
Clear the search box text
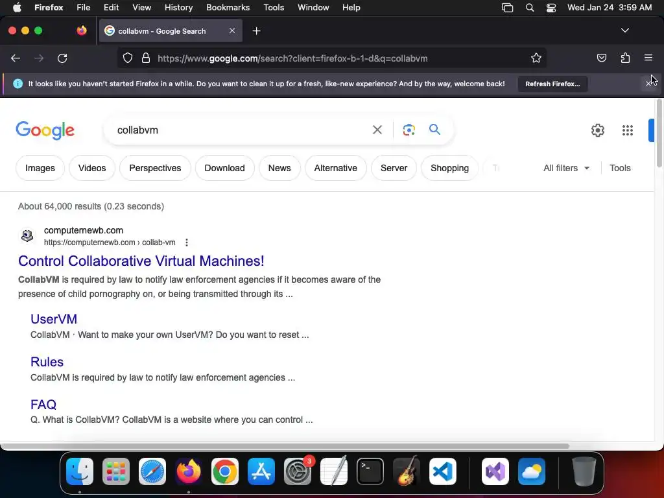tap(377, 130)
